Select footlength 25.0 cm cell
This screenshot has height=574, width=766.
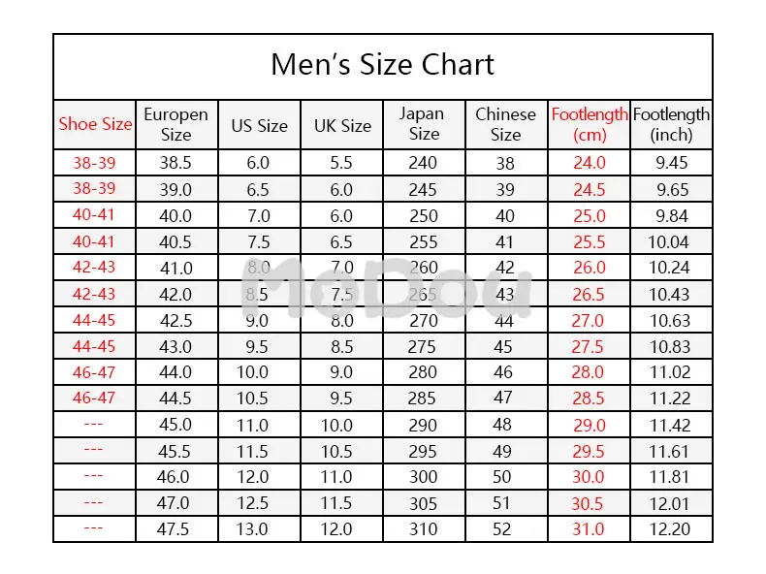590,215
